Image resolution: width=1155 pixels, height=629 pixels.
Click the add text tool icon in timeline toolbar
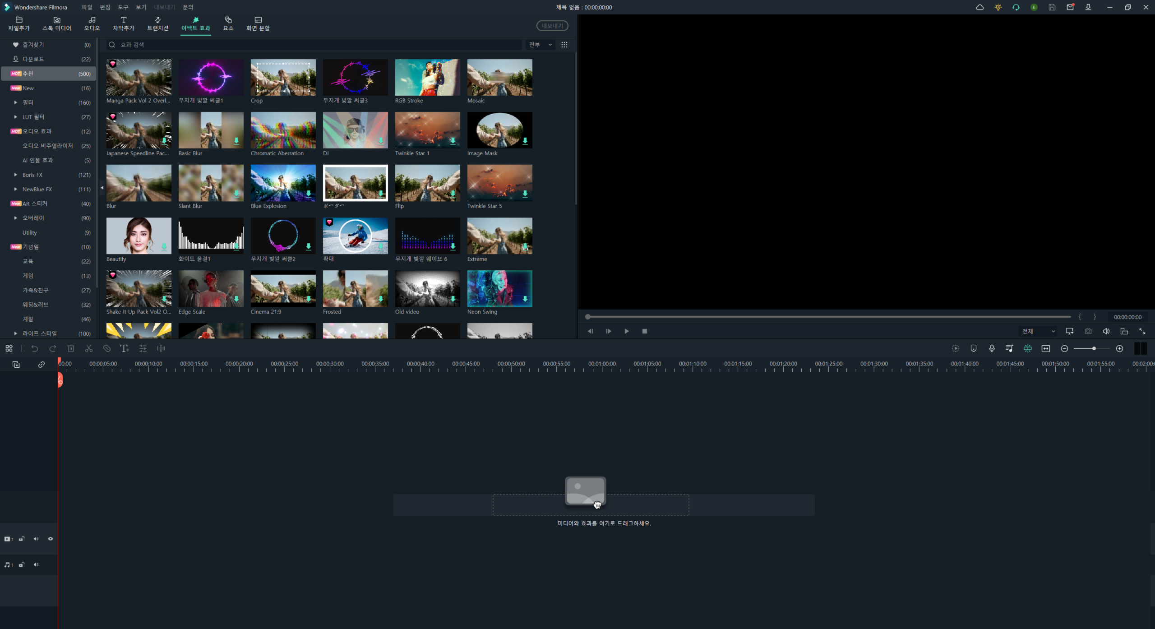(125, 348)
